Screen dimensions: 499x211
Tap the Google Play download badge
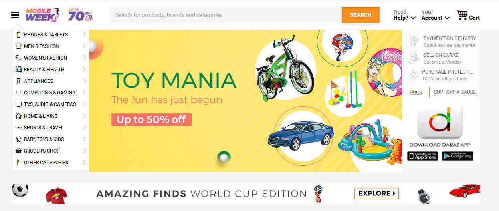coord(458,156)
